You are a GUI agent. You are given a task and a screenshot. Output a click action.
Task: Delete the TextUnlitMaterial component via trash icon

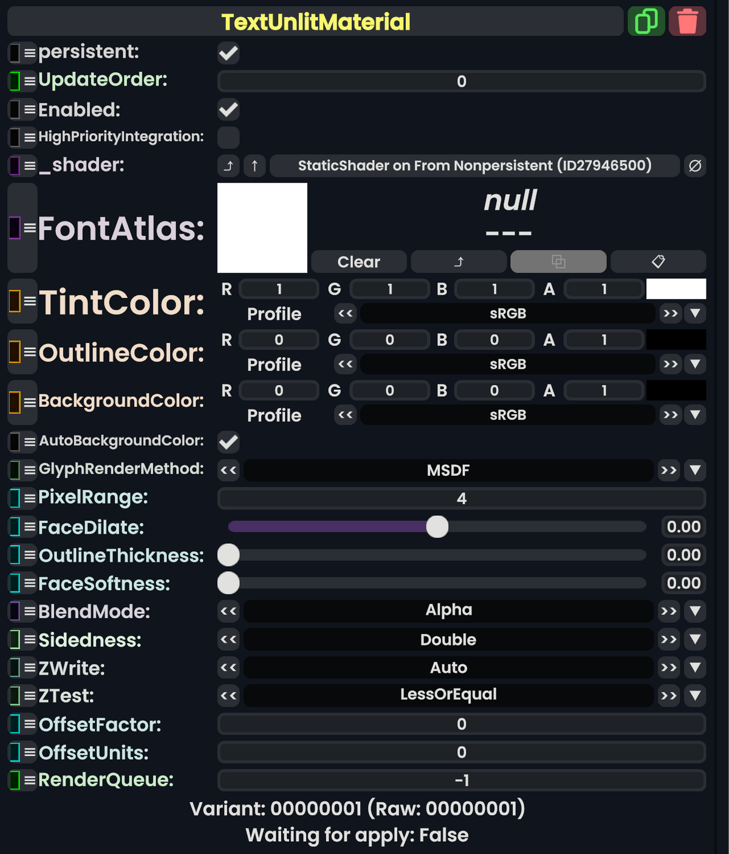tap(687, 21)
